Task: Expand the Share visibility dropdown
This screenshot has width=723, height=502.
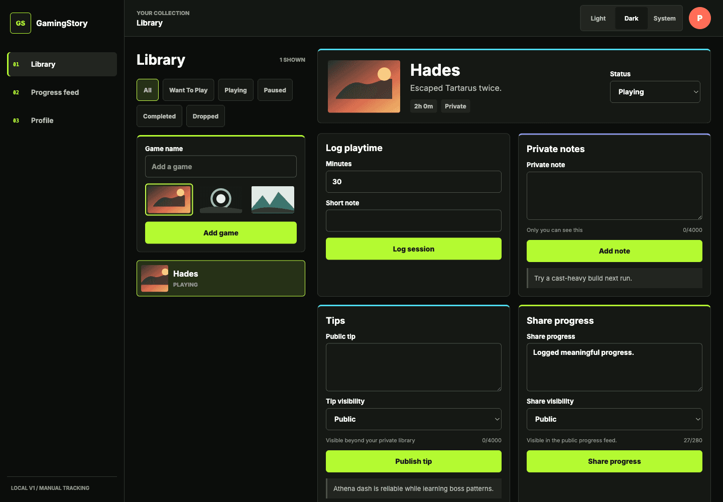Action: pyautogui.click(x=615, y=419)
